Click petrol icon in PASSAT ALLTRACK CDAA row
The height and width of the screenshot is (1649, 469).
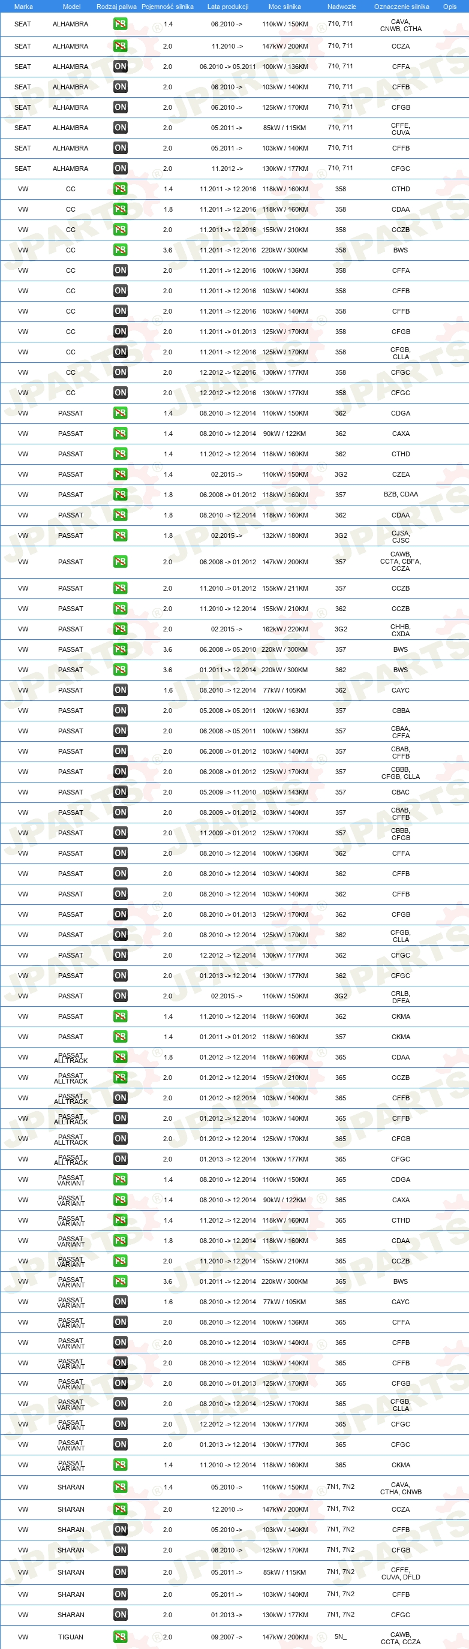(x=121, y=1057)
